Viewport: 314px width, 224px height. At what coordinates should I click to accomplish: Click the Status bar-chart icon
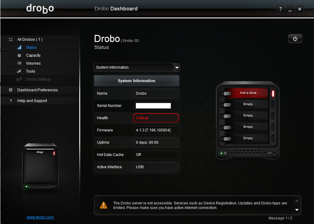click(20, 47)
